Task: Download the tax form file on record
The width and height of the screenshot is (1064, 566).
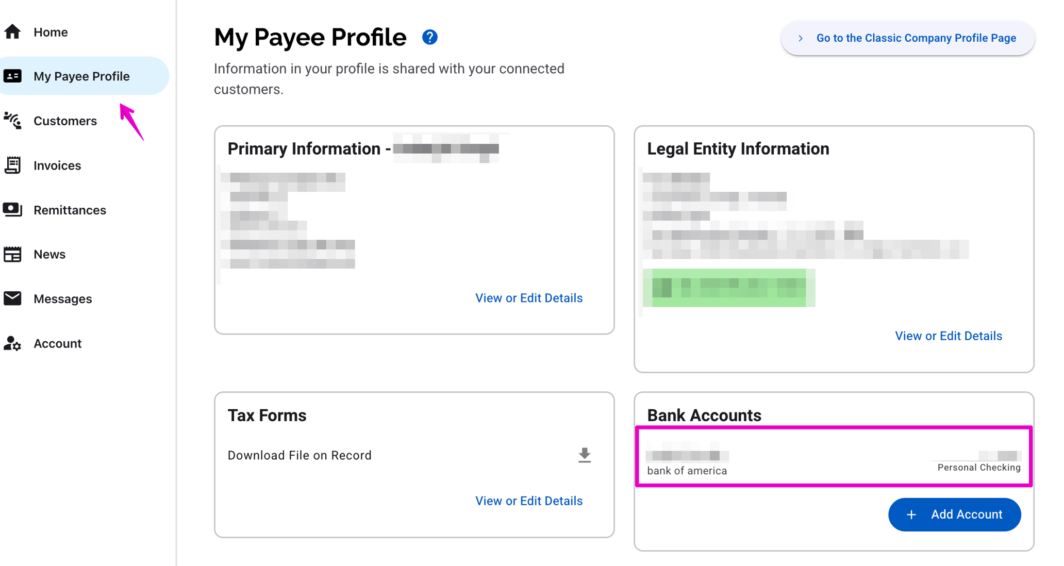Action: click(x=584, y=456)
